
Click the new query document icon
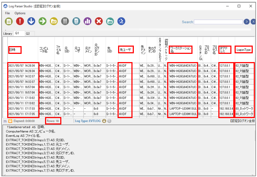(9, 21)
